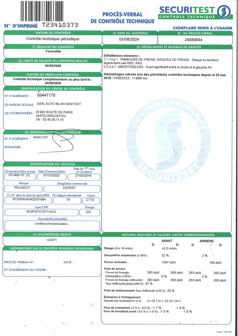Select Ripage value +0.0 m/km
This screenshot has width=238, height=336.
tap(169, 249)
